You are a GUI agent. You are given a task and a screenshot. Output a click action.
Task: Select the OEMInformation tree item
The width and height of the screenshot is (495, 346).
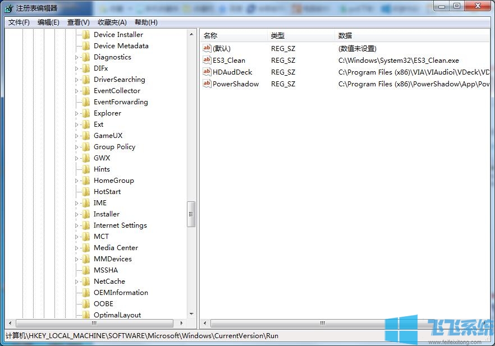pos(121,292)
